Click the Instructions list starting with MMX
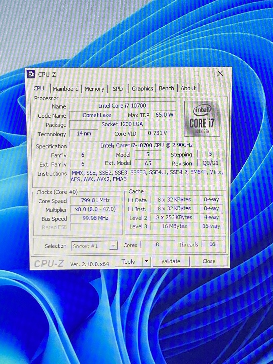Viewport: 273px width, 364px height. pos(147,176)
